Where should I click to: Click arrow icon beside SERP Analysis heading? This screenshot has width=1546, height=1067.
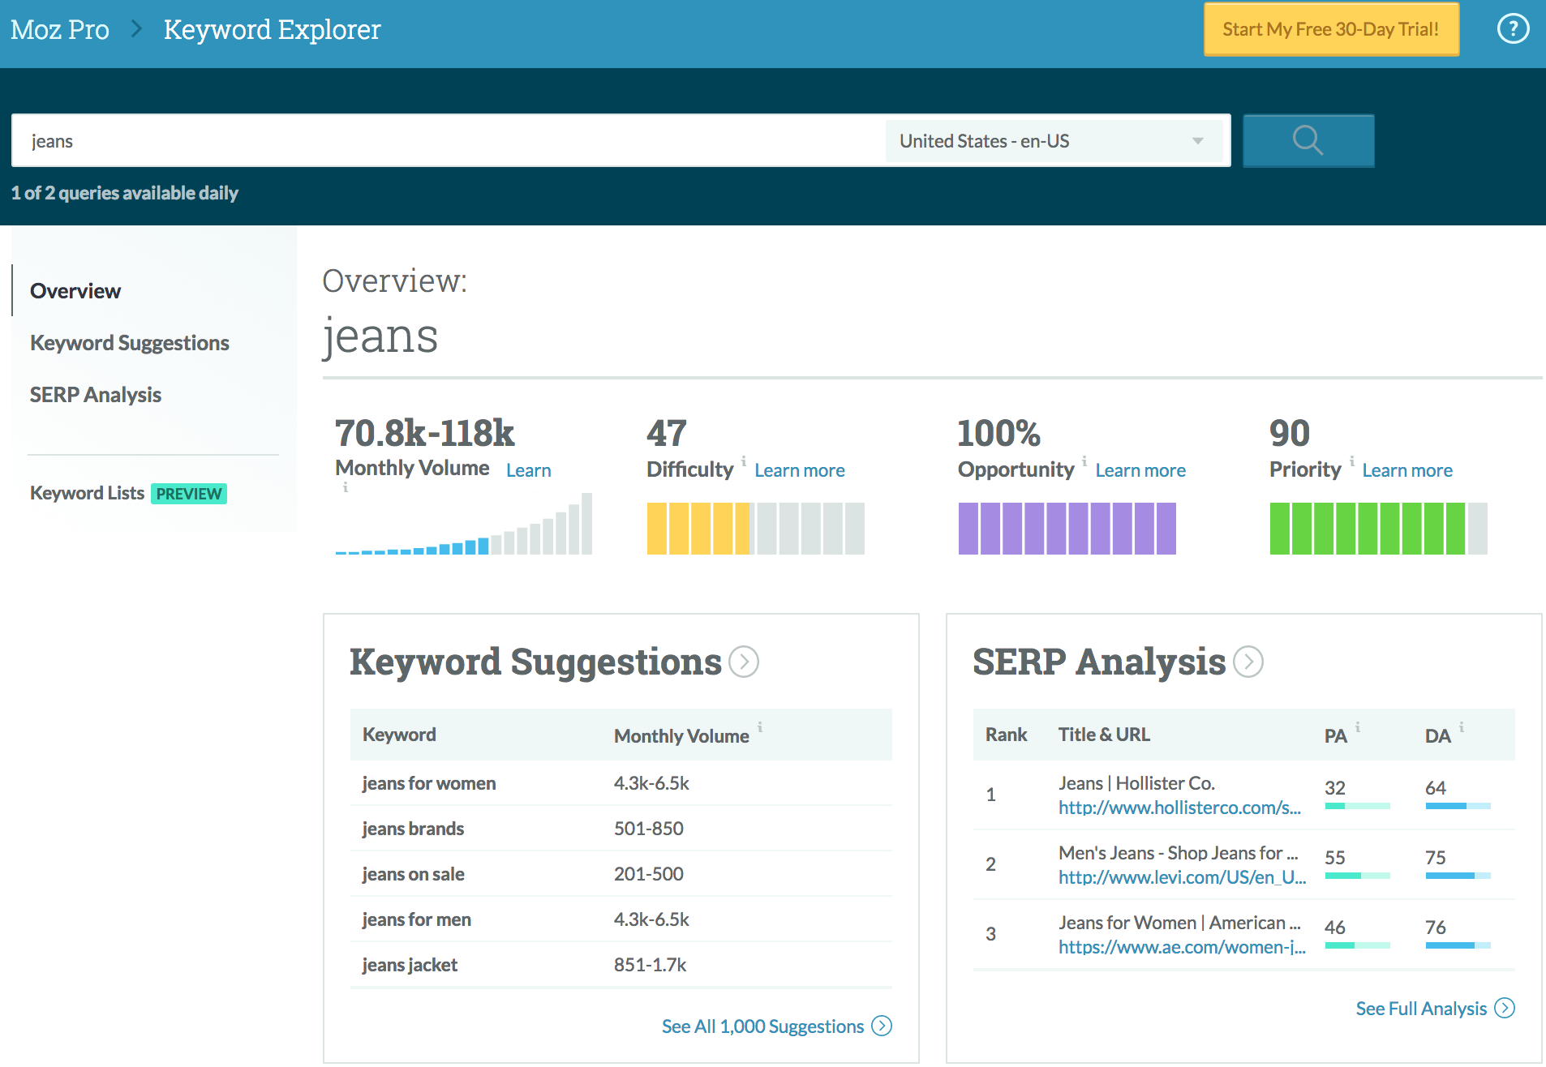click(1248, 662)
